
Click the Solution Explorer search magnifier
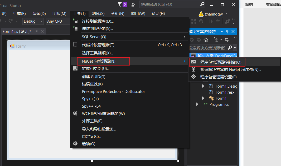[x=230, y=48]
